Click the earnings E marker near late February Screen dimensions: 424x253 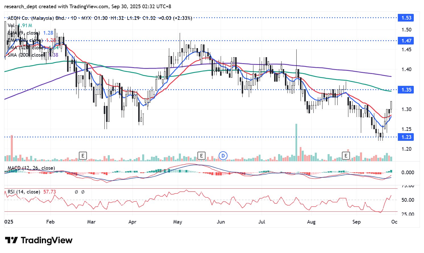(x=83, y=156)
